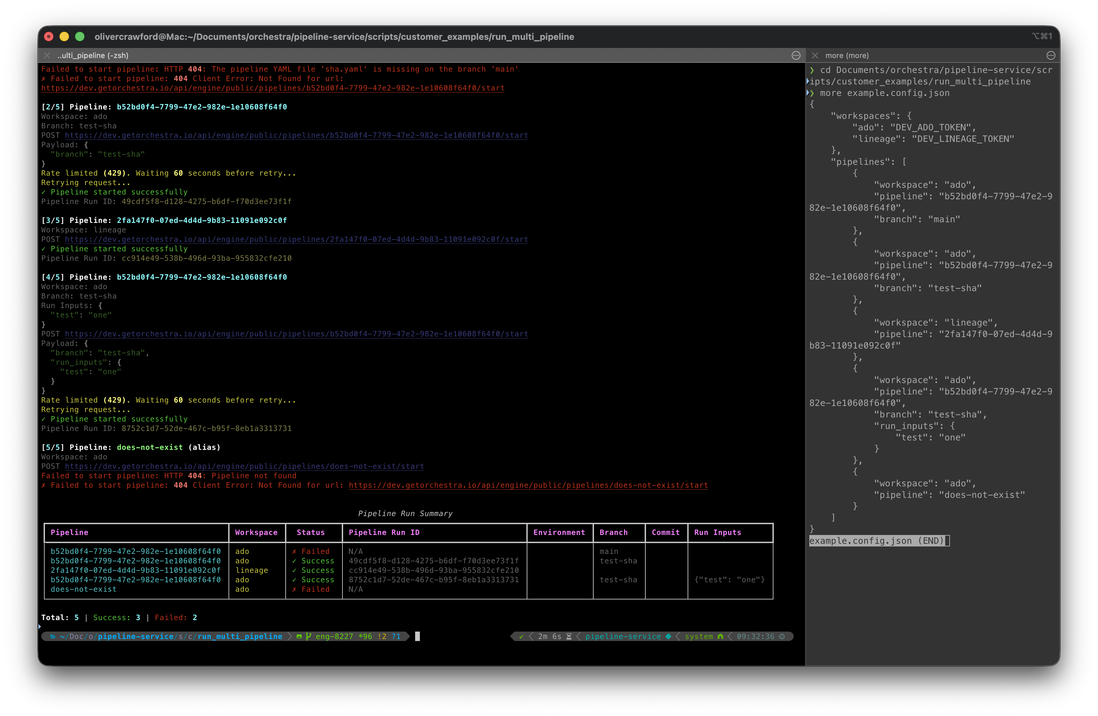Close the more (more) pane
The height and width of the screenshot is (716, 1098).
[815, 55]
